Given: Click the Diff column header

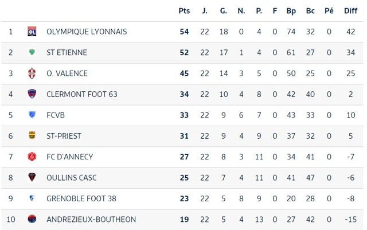Looking at the screenshot, I should click(350, 11).
